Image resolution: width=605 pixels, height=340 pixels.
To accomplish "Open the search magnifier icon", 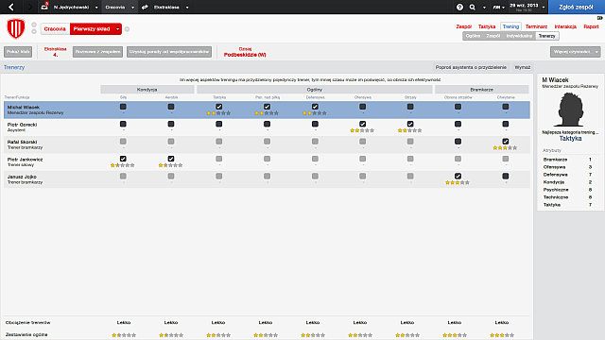I will point(473,7).
